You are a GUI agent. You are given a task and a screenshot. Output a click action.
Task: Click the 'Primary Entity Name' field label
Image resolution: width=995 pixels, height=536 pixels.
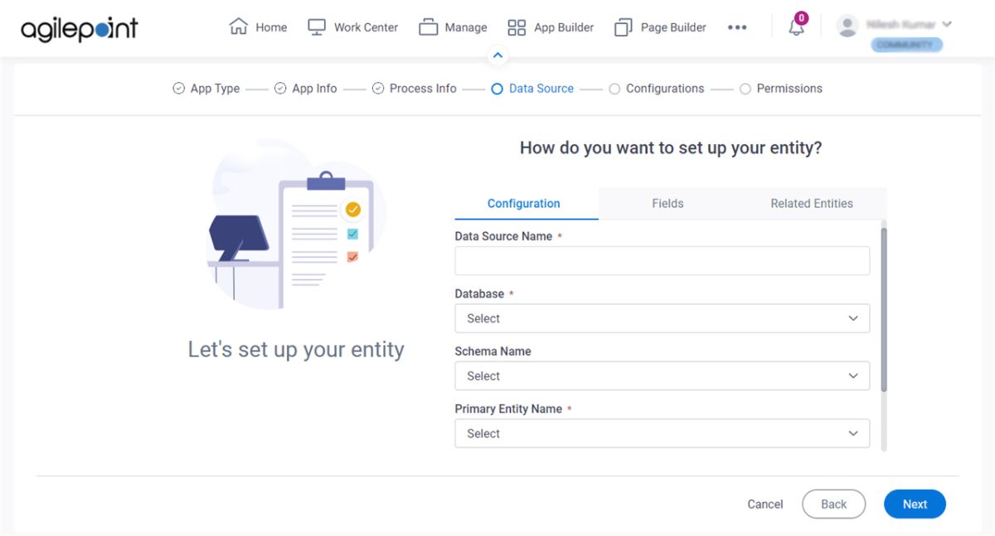pos(508,409)
